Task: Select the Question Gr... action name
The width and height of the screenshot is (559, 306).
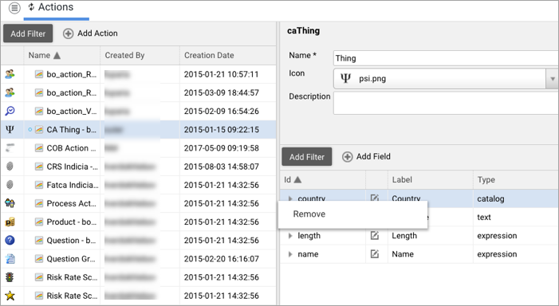Action: click(x=71, y=259)
